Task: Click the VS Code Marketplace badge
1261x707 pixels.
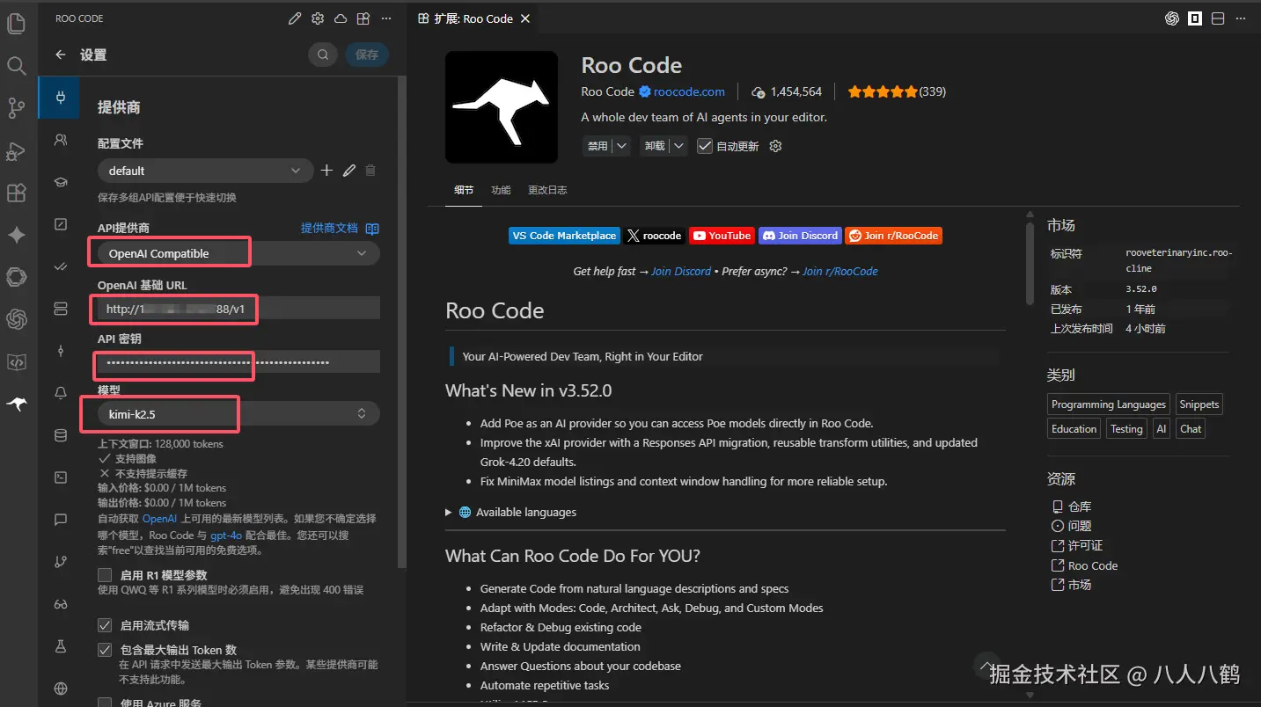Action: (564, 236)
